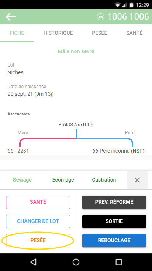Choose the Castration action
152x271 pixels.
[x=104, y=180]
